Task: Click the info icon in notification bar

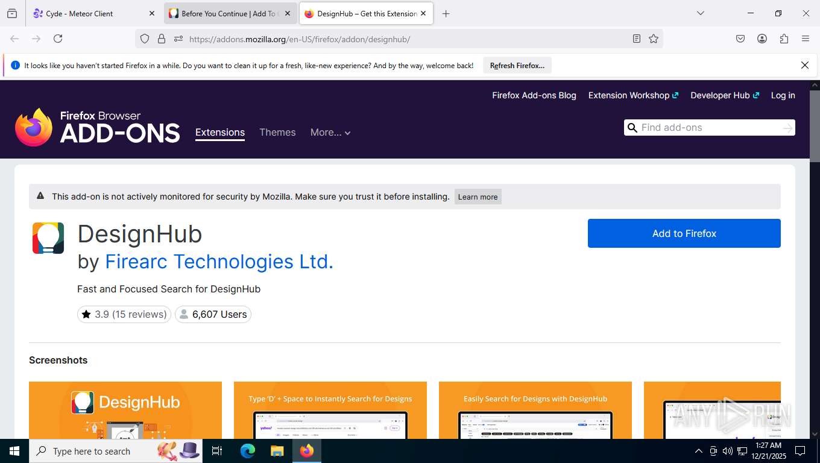Action: tap(15, 65)
